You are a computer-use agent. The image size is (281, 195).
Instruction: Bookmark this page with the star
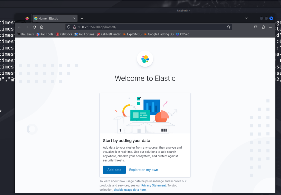(229, 27)
